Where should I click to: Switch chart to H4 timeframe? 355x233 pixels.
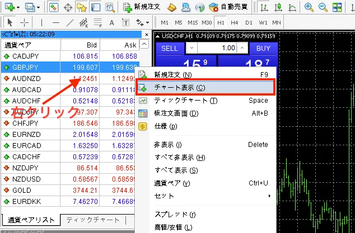233,23
